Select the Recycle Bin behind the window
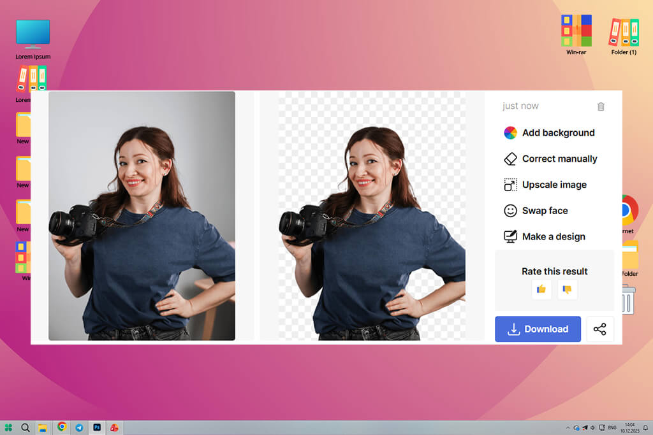The width and height of the screenshot is (653, 435). (628, 299)
